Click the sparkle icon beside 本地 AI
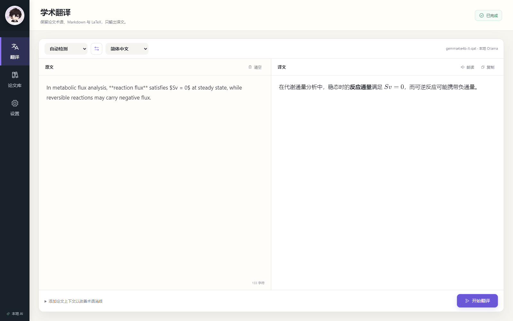 [8, 314]
